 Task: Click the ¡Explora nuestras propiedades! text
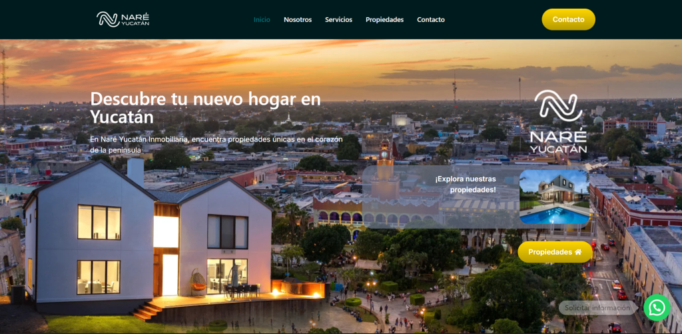coord(465,184)
